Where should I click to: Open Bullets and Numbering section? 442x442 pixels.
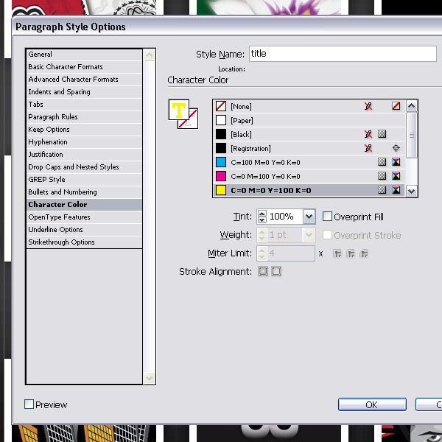click(84, 192)
